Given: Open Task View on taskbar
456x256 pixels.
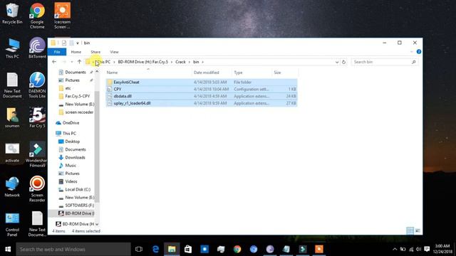Looking at the screenshot, I should [139, 250].
